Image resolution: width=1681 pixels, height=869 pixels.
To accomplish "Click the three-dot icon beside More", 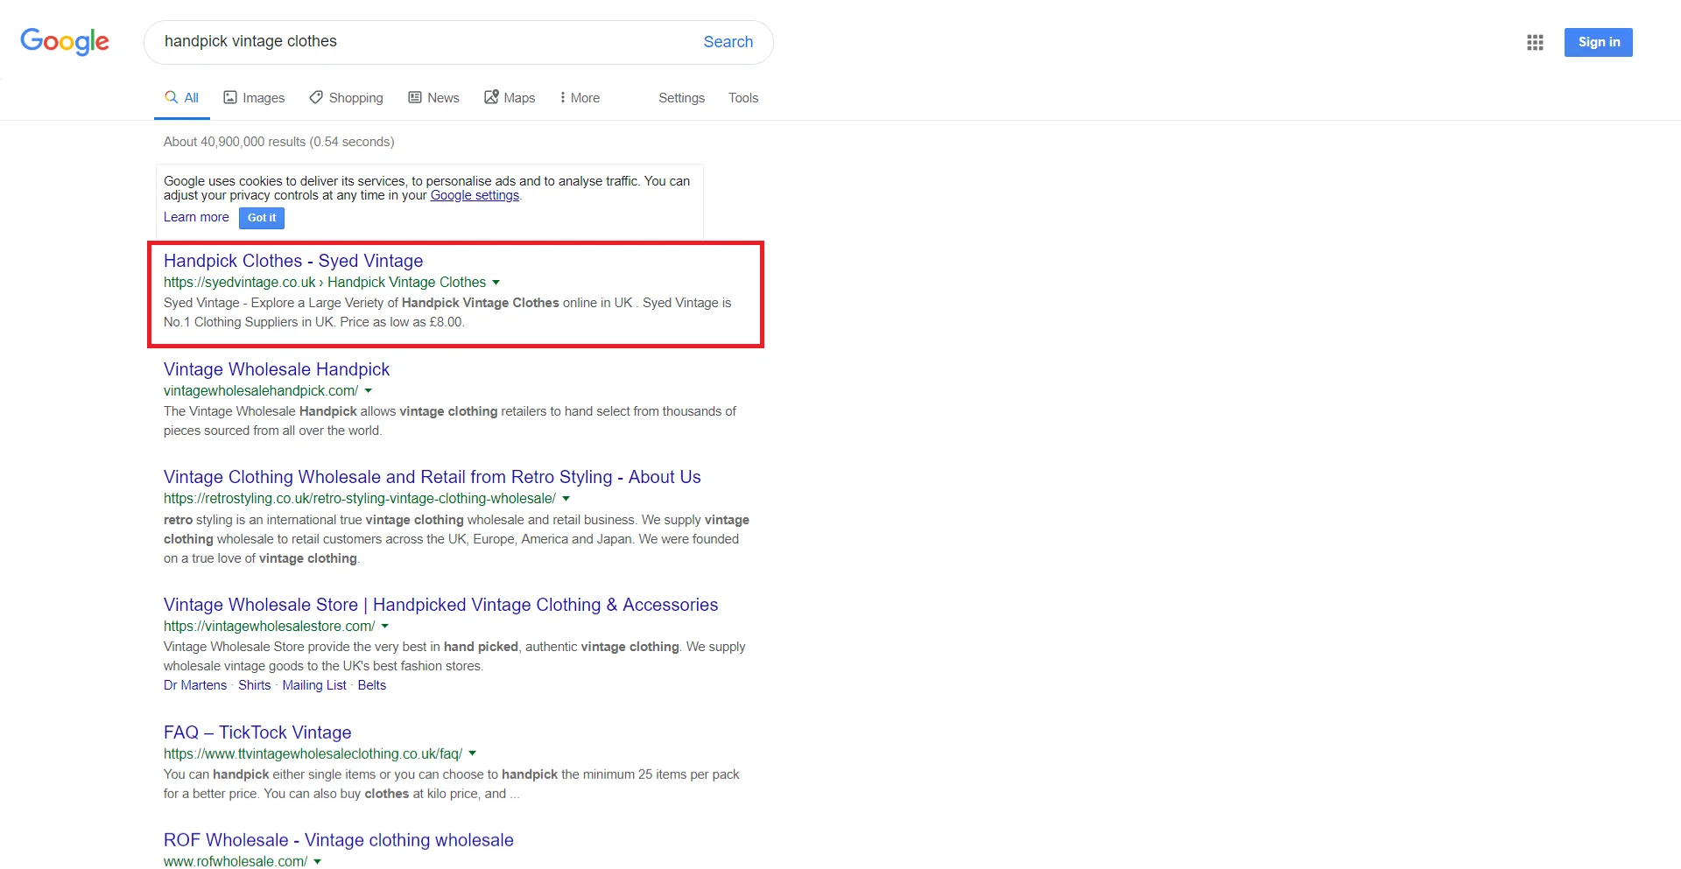I will tap(562, 98).
